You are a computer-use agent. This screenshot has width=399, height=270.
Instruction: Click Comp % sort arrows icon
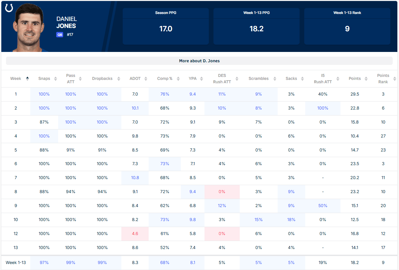tap(178, 79)
